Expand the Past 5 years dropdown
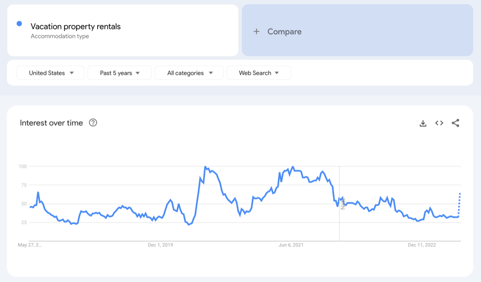Screen dimensions: 481x282 click(x=119, y=73)
